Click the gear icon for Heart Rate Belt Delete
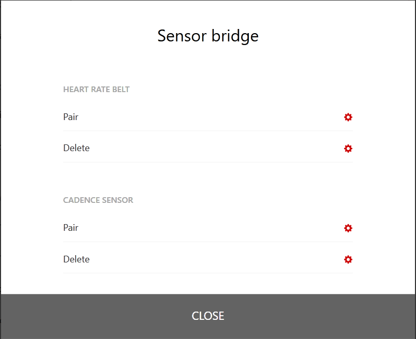The image size is (416, 339). 348,149
